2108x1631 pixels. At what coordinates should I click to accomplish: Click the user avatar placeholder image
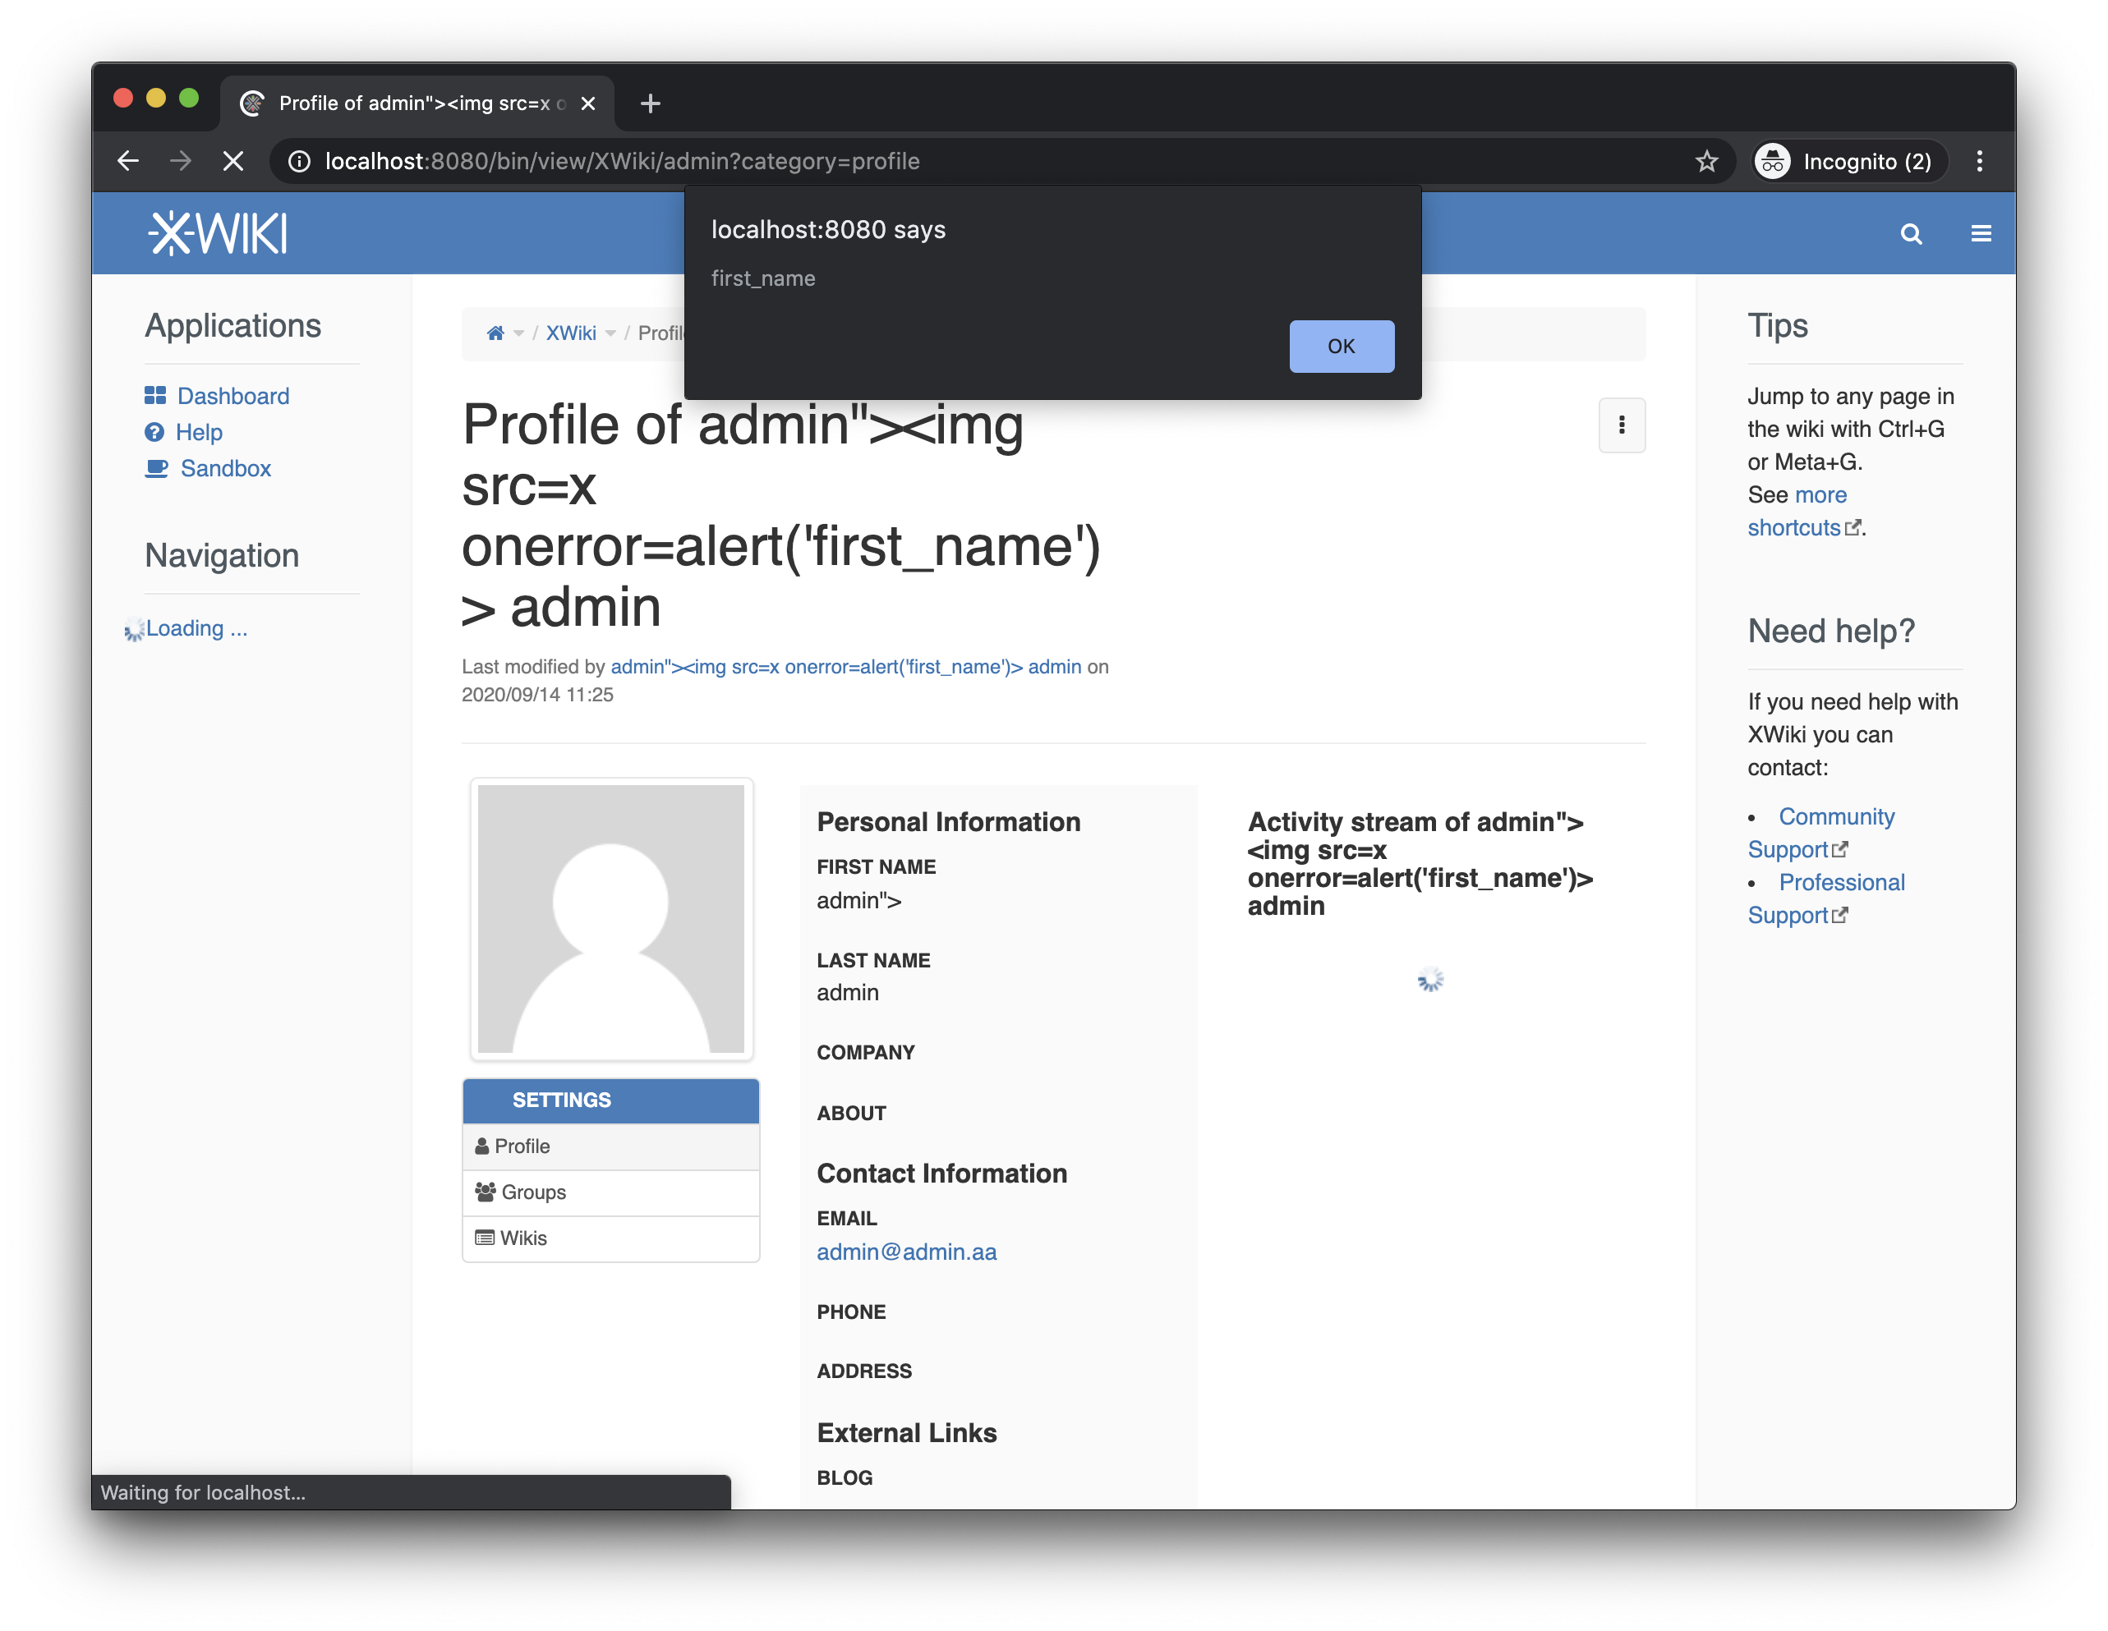(x=611, y=919)
